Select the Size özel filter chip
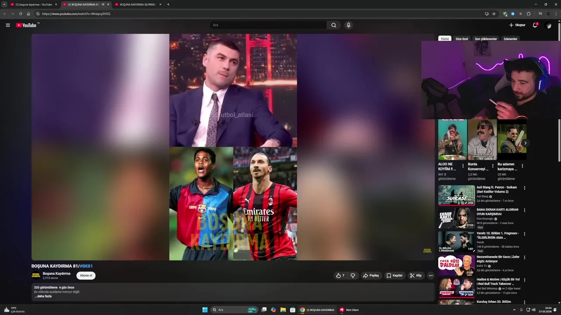Viewport: 561px width, 315px height. coord(462,39)
